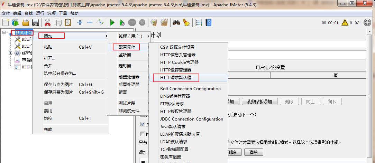Select 禁用 in the context menu
Screen dimensions: 375x163
[x=71, y=111]
